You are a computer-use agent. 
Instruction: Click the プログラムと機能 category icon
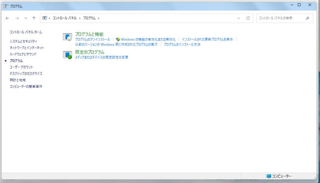coord(67,37)
